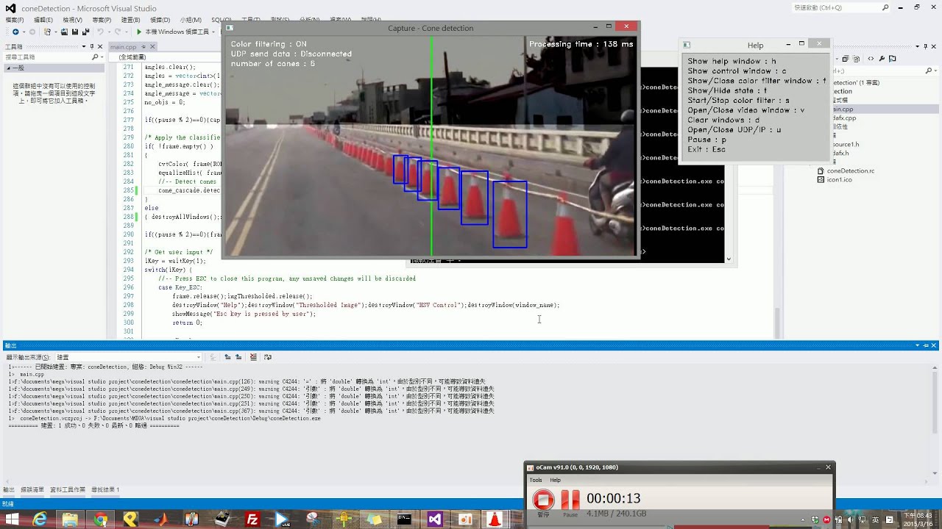
Task: Switch to the Error List tab
Action: click(x=32, y=489)
